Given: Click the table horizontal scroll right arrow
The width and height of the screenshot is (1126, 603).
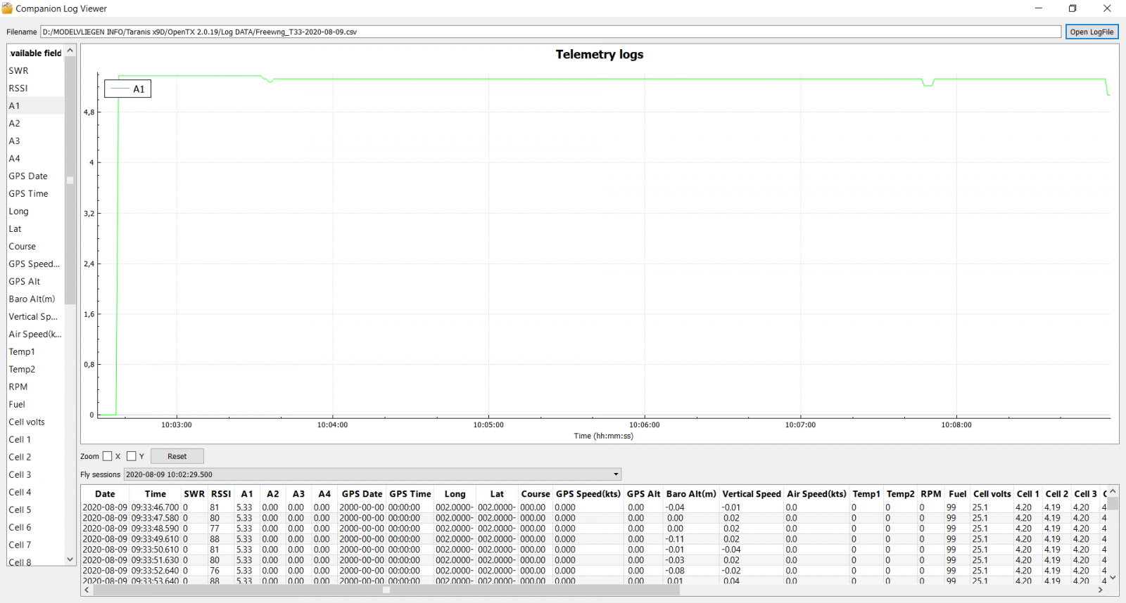Looking at the screenshot, I should (x=1101, y=590).
